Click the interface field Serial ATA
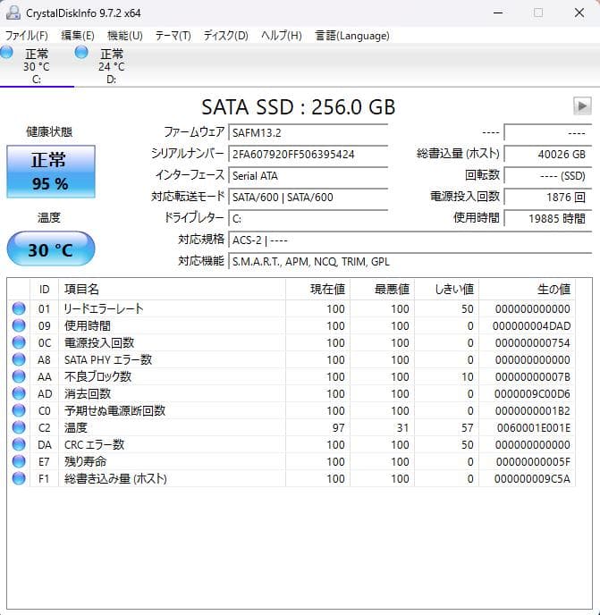This screenshot has width=600, height=615. click(x=308, y=175)
